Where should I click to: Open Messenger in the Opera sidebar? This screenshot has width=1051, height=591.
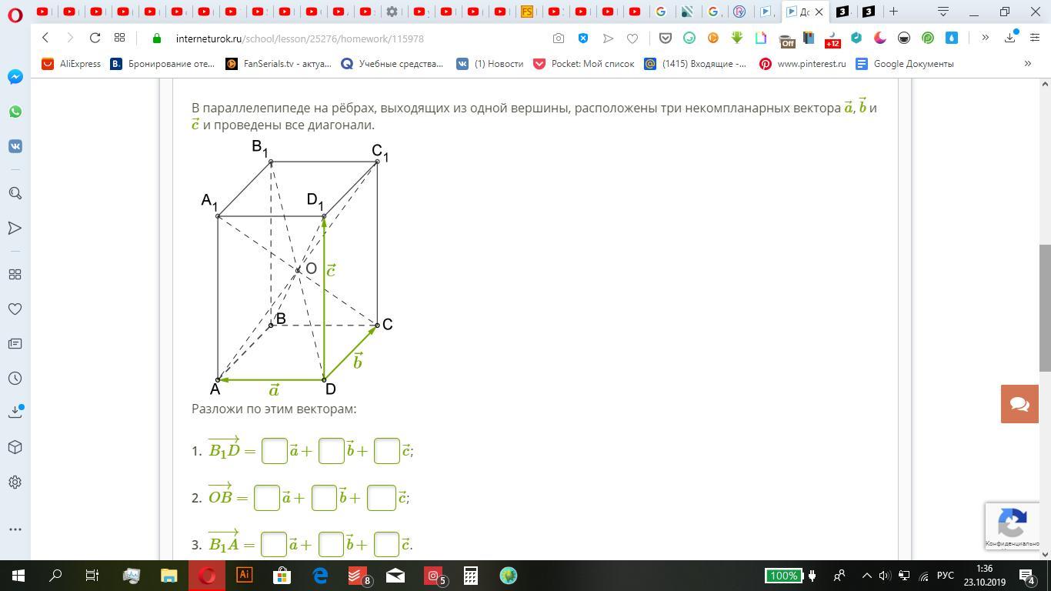[x=15, y=77]
